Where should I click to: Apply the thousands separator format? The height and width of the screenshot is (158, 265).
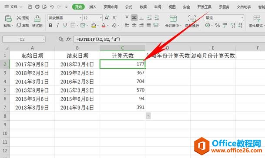[x=225, y=25]
